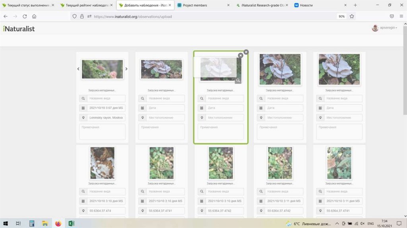This screenshot has width=407, height=228.
Task: Close the Добавить наблюдения tab
Action: tap(170, 5)
